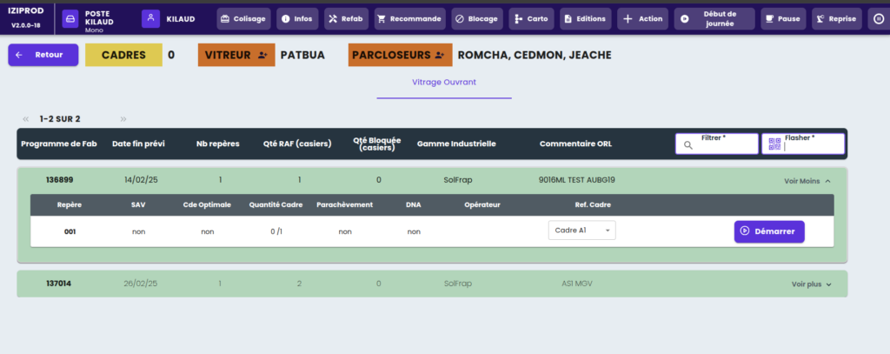
Task: Select the Blocage button
Action: click(476, 18)
